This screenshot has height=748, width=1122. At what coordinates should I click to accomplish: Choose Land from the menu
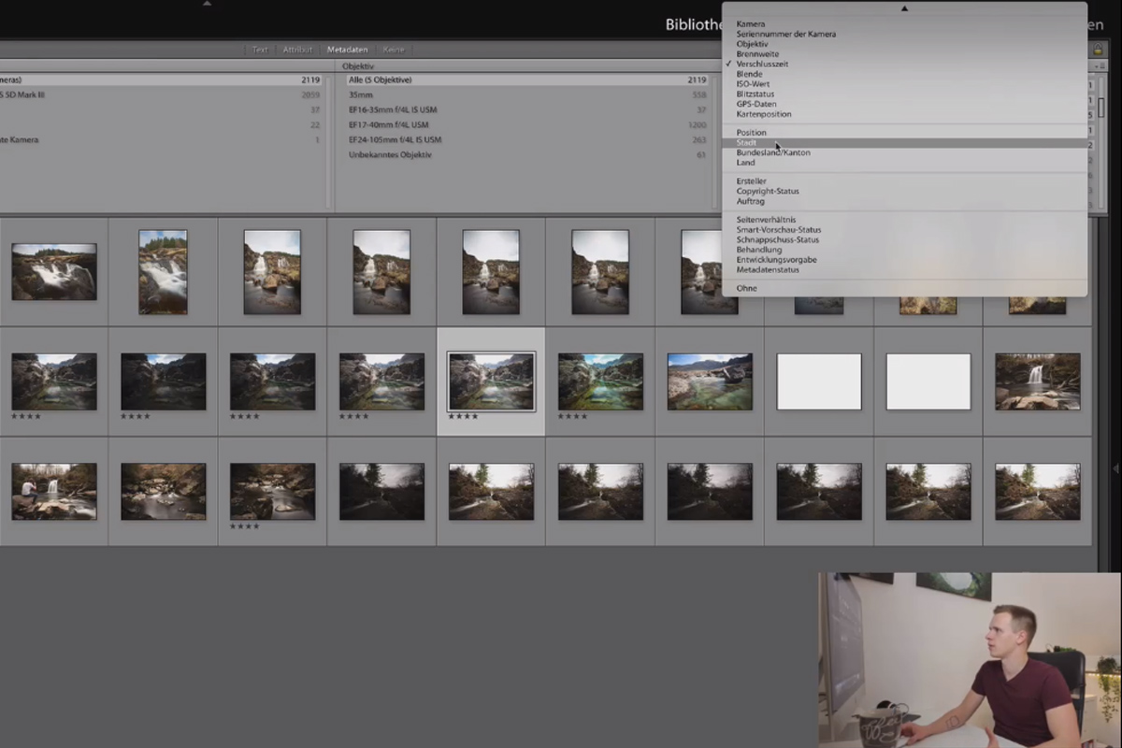coord(904,163)
